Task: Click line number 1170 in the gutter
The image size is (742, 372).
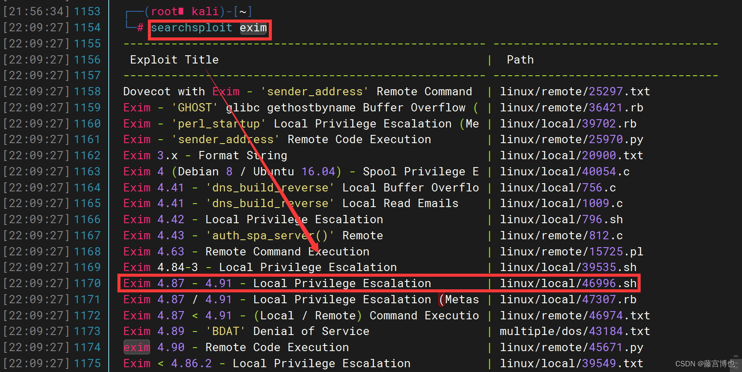Action: (87, 283)
